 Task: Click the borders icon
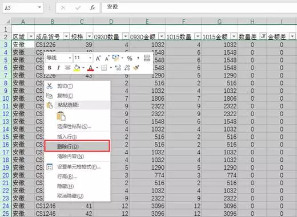click(x=104, y=68)
